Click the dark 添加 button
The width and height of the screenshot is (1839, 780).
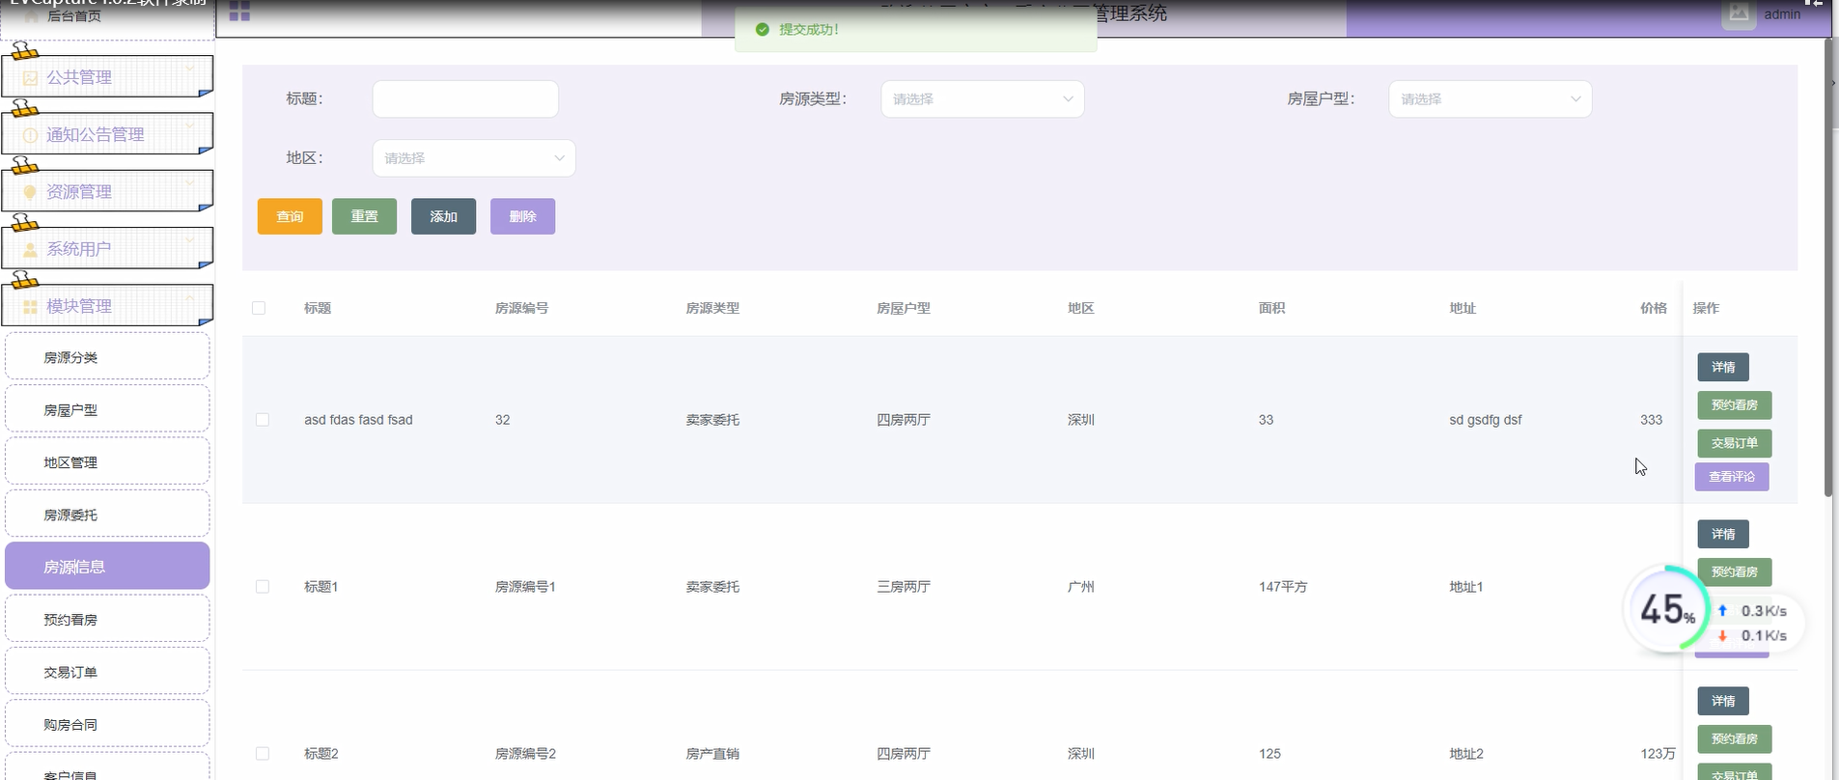pyautogui.click(x=443, y=216)
